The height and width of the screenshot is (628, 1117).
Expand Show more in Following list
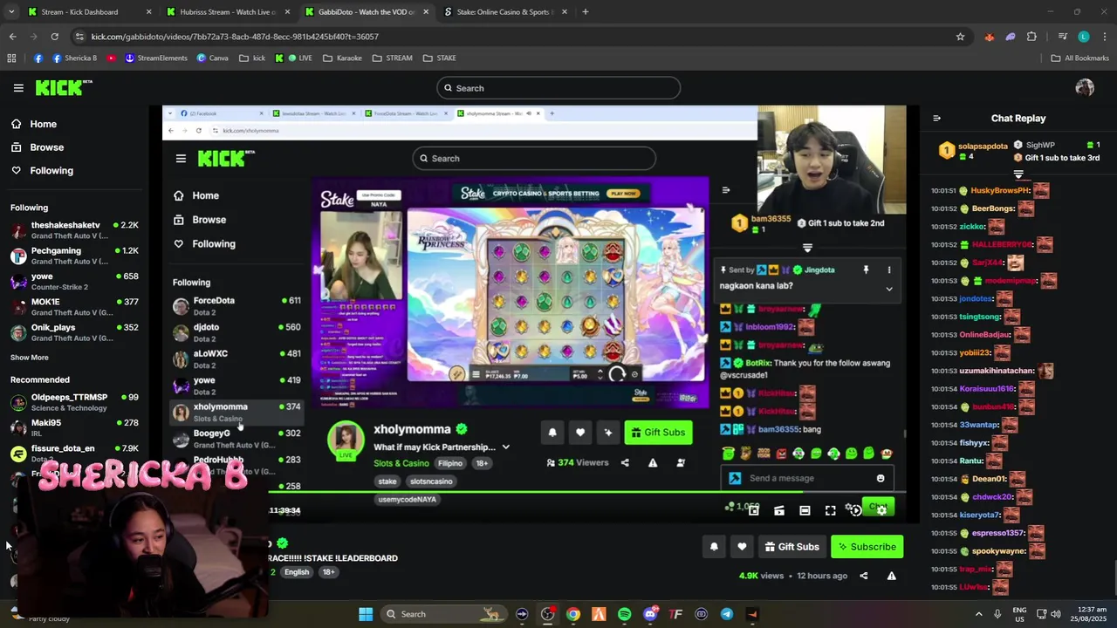click(30, 358)
